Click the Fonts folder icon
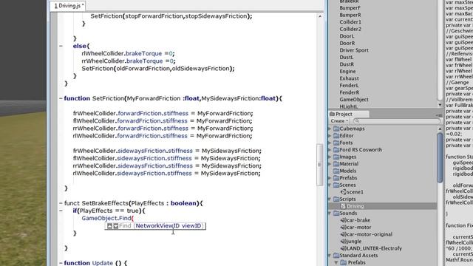473x266 pixels. point(336,143)
